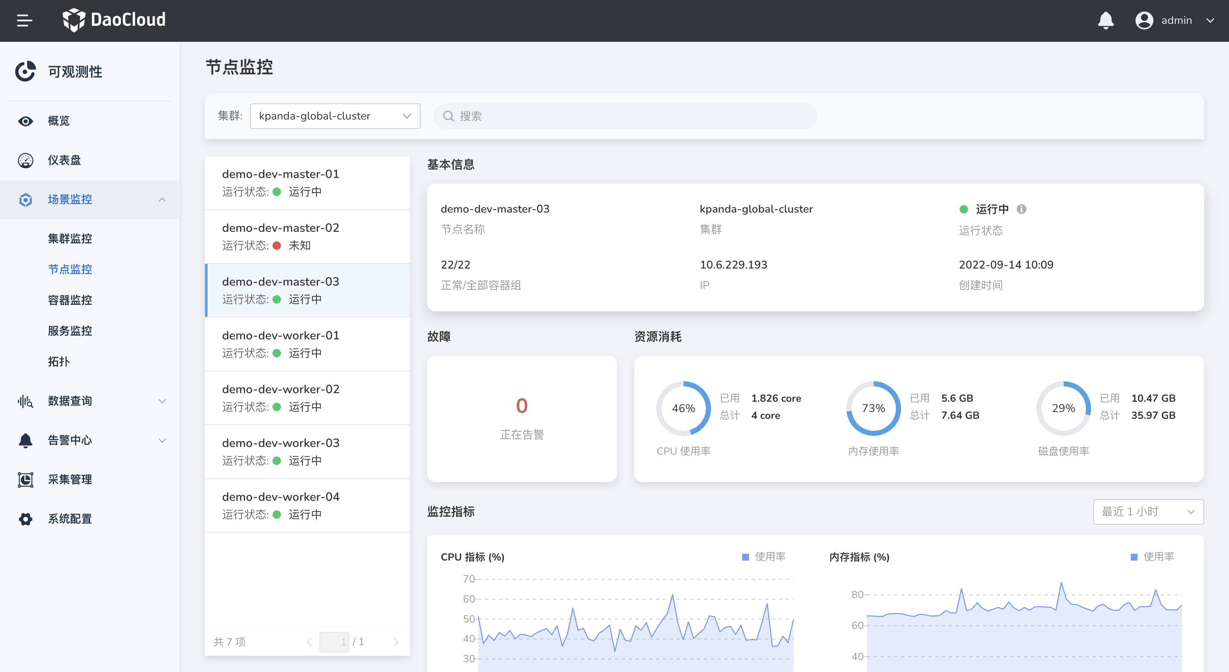Screen dimensions: 1229x672
Task: Focus the 搜索 search field
Action: coord(625,116)
